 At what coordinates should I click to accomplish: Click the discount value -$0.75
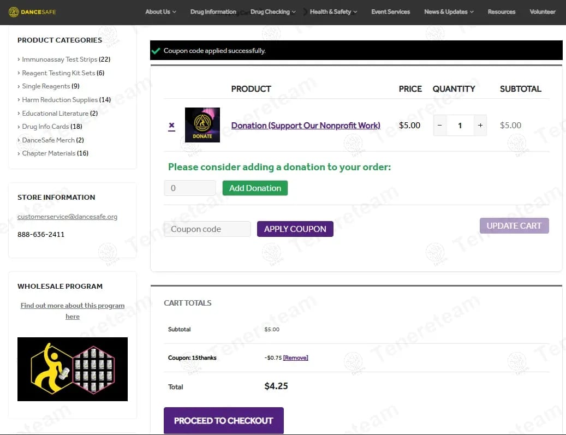[x=273, y=357]
